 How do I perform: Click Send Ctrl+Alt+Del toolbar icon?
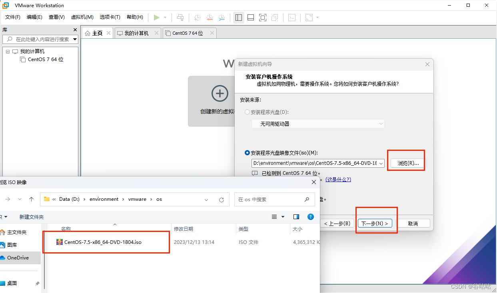pos(181,18)
